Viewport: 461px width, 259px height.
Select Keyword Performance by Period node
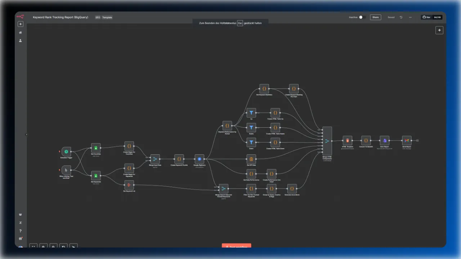coord(227,126)
